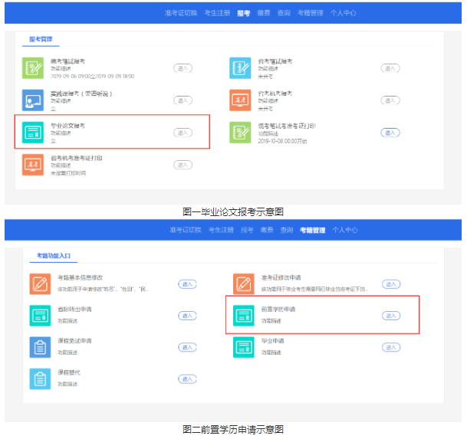The image size is (467, 439).
Task: Click the green 统考笔试报考 notebook icon
Action: [33, 68]
